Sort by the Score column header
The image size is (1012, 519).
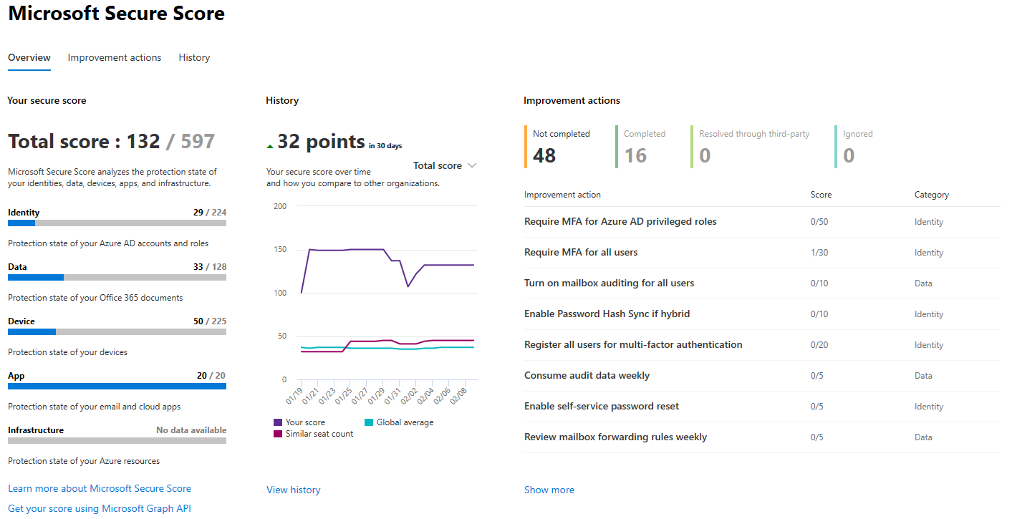tap(821, 195)
